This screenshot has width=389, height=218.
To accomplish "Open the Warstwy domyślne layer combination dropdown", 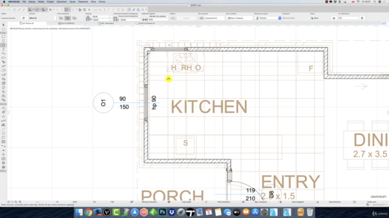I will [150, 202].
